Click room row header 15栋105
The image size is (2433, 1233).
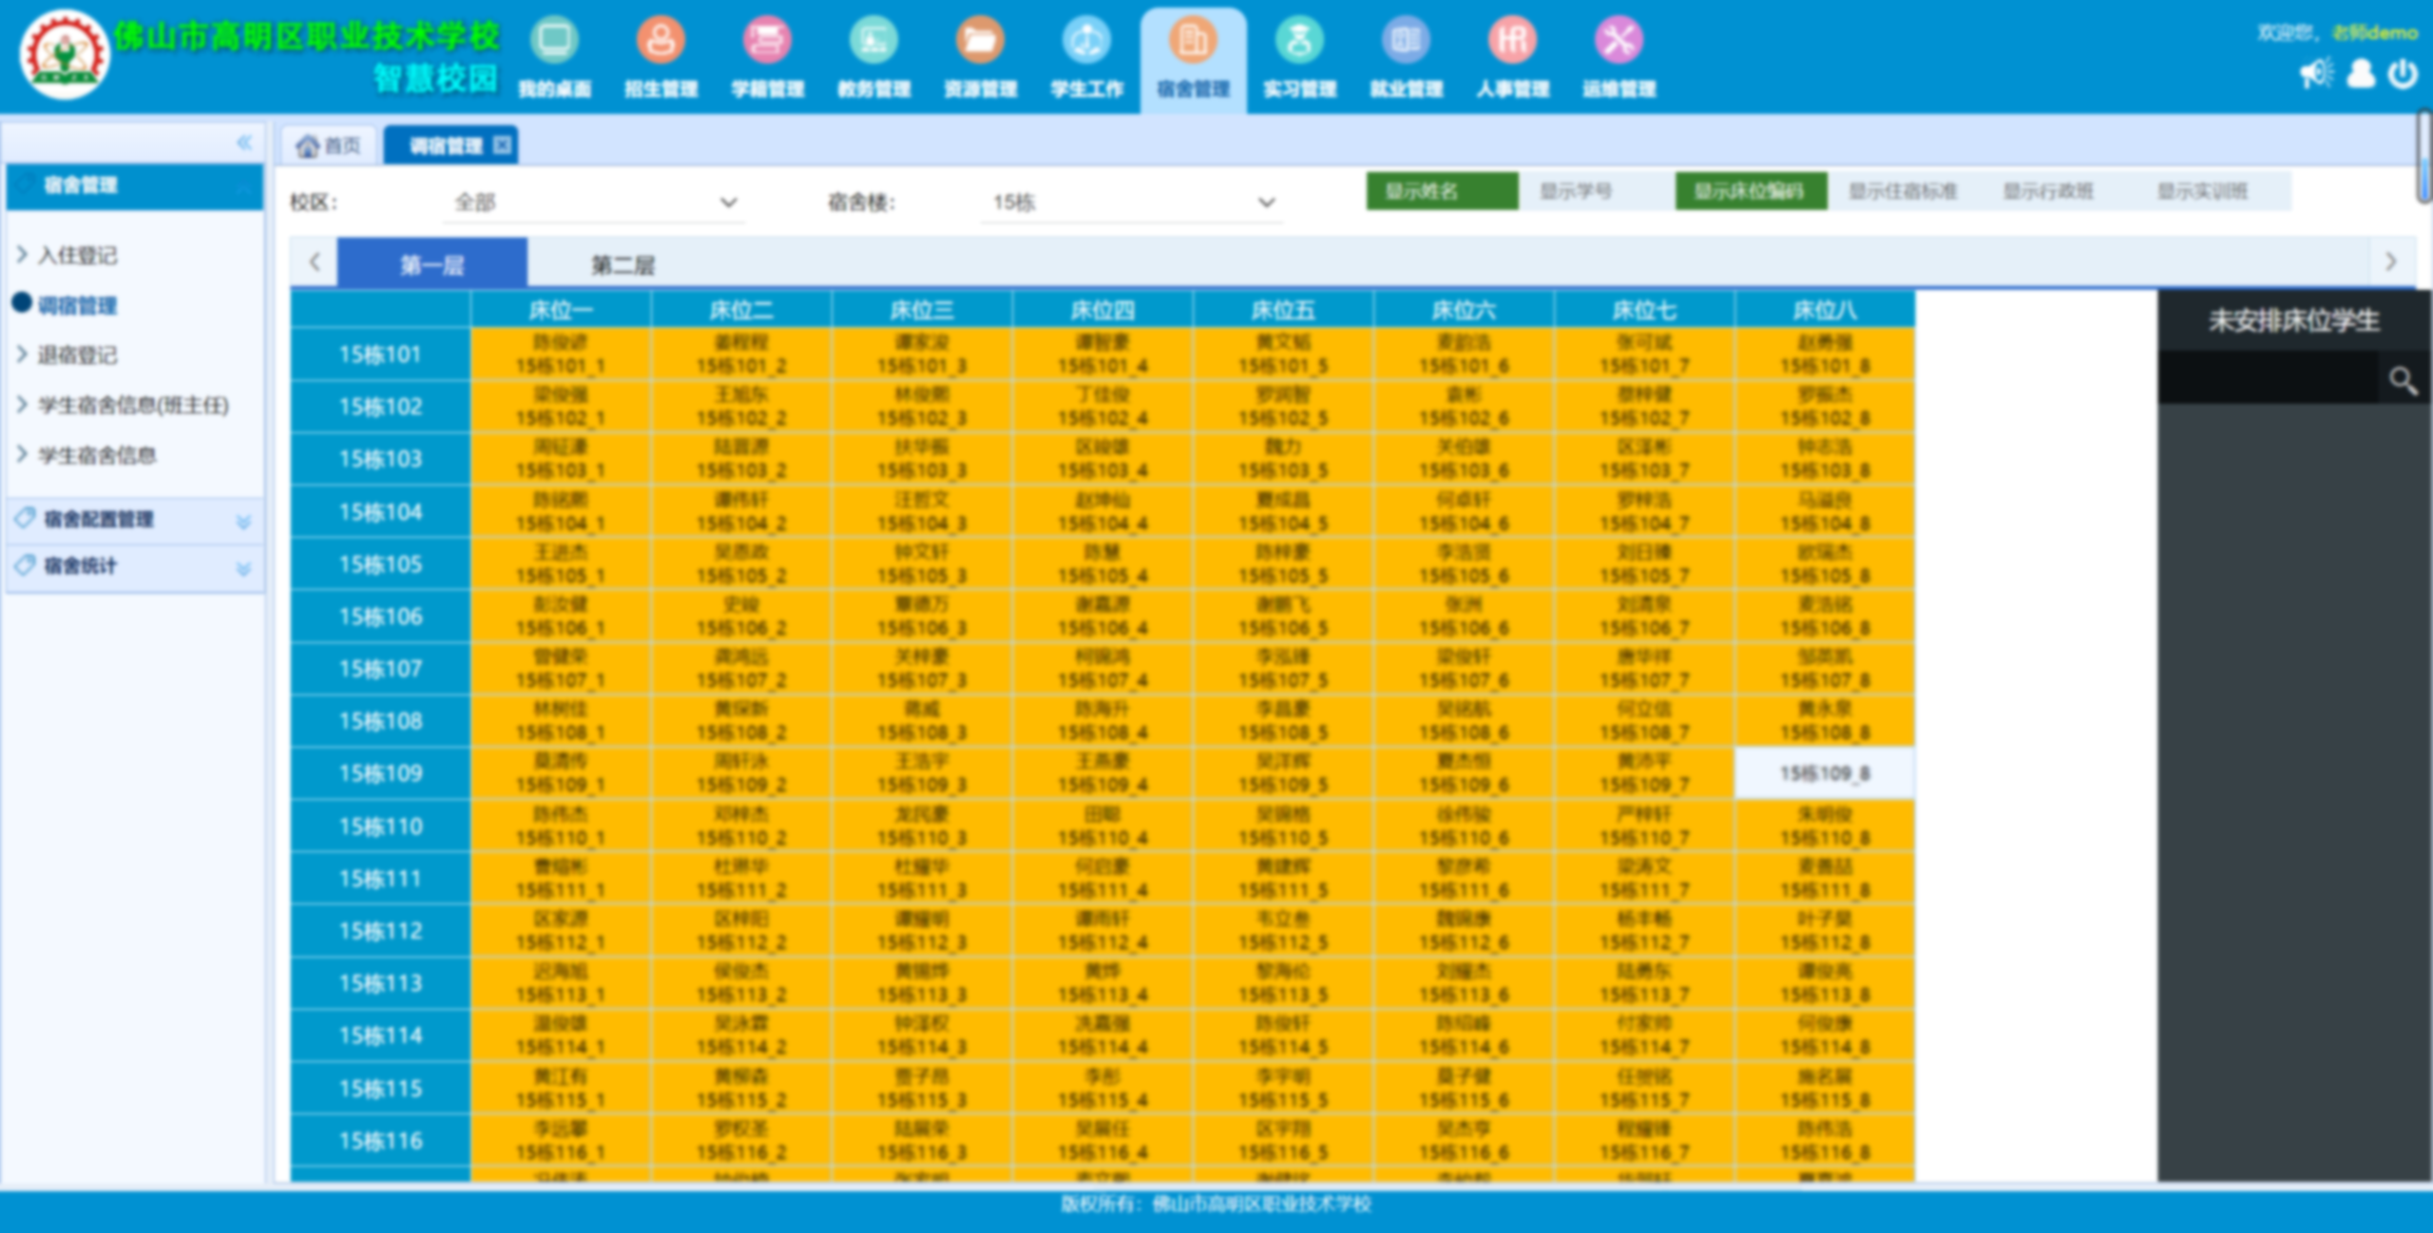pos(380,564)
